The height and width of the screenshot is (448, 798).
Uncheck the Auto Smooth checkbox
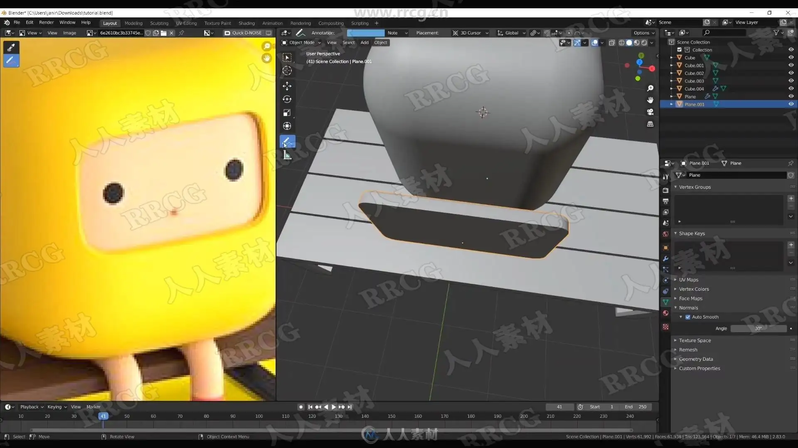click(688, 317)
